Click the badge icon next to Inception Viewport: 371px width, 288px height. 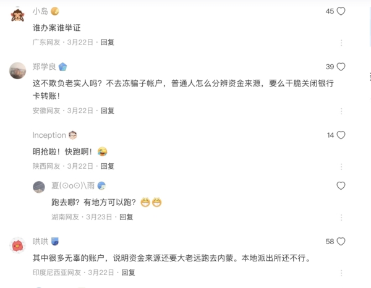pos(73,135)
